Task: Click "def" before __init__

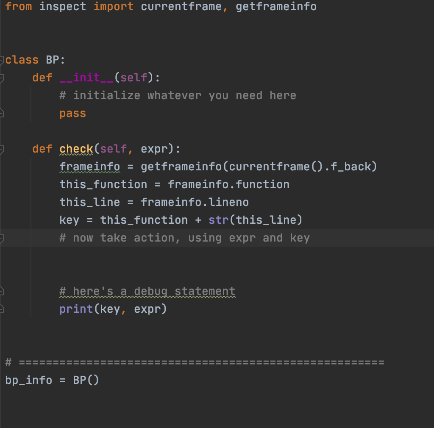Action: [42, 78]
